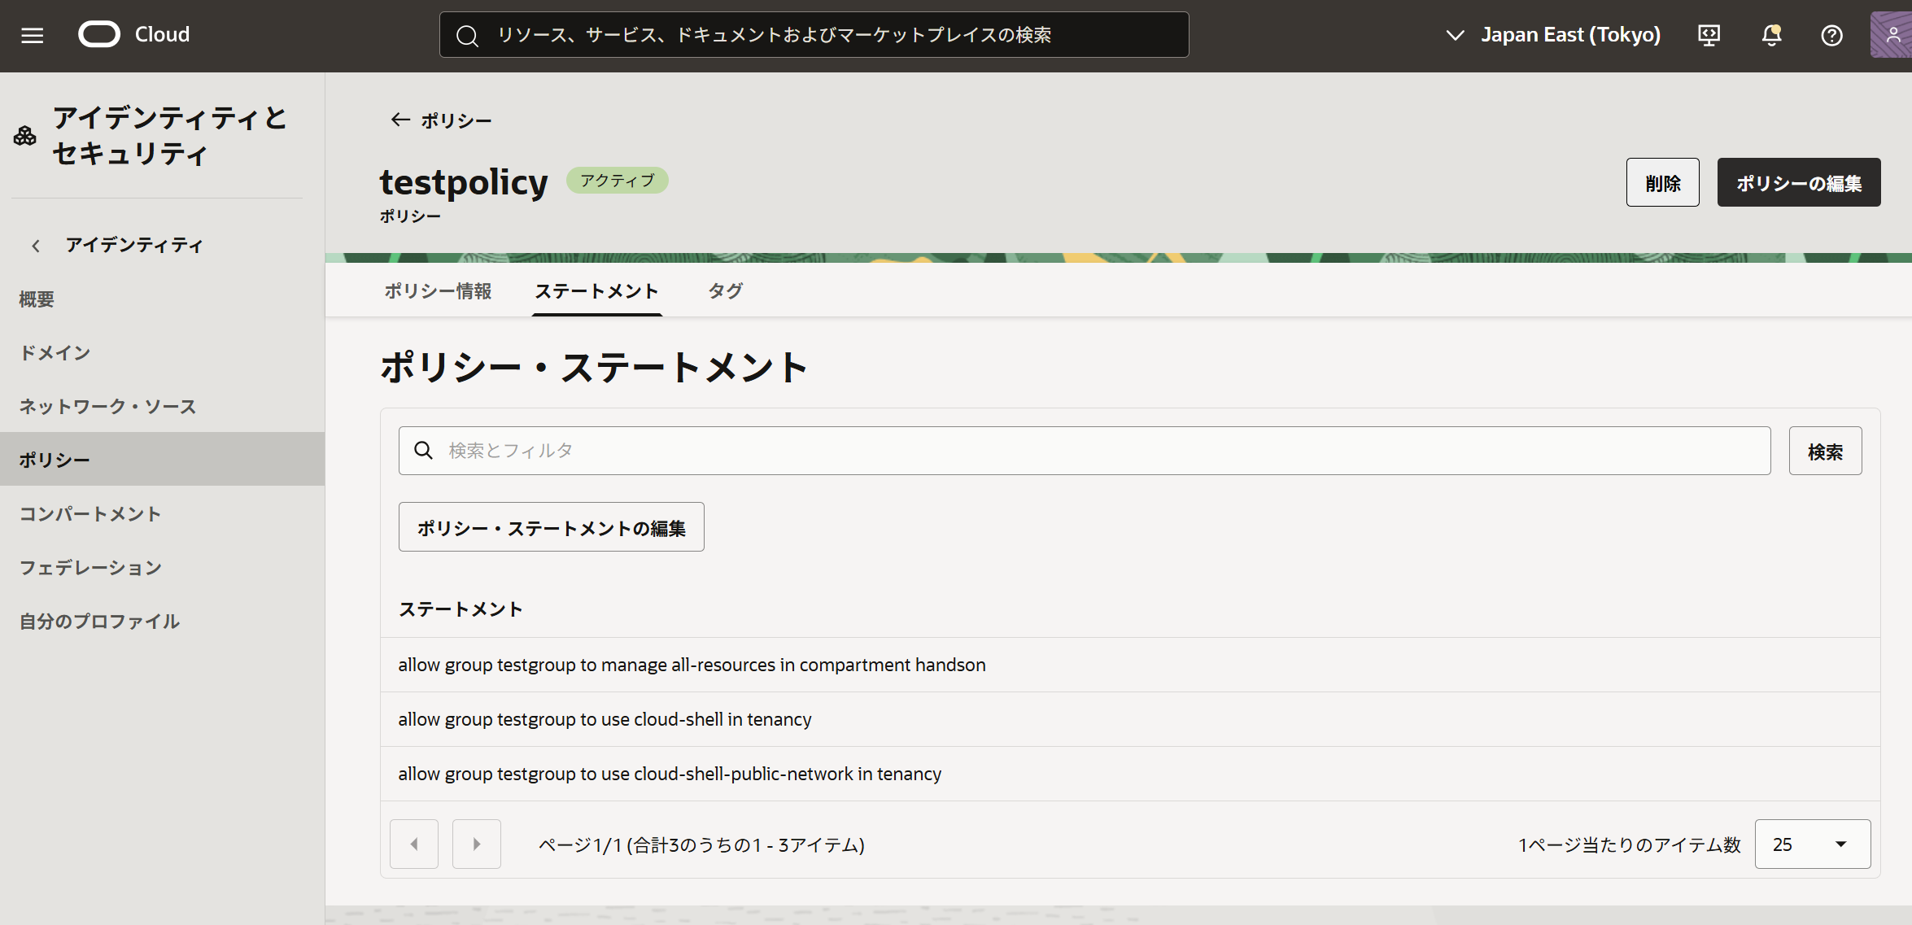Open the hamburger navigation menu
The width and height of the screenshot is (1912, 925).
click(x=33, y=35)
